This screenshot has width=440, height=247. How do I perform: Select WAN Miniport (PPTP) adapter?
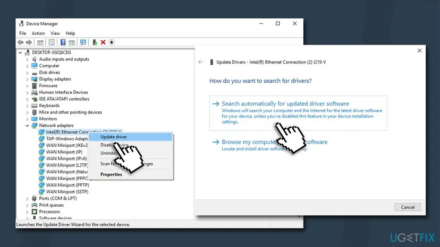click(67, 185)
